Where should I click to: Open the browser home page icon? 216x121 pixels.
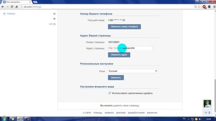click(x=17, y=7)
